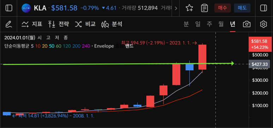
Task: Select the 5 moving average period
Action: tap(32, 46)
